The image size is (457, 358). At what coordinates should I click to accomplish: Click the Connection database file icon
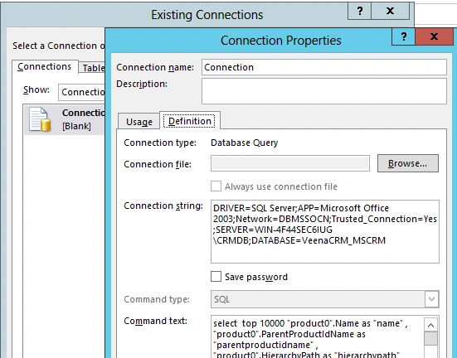40,119
